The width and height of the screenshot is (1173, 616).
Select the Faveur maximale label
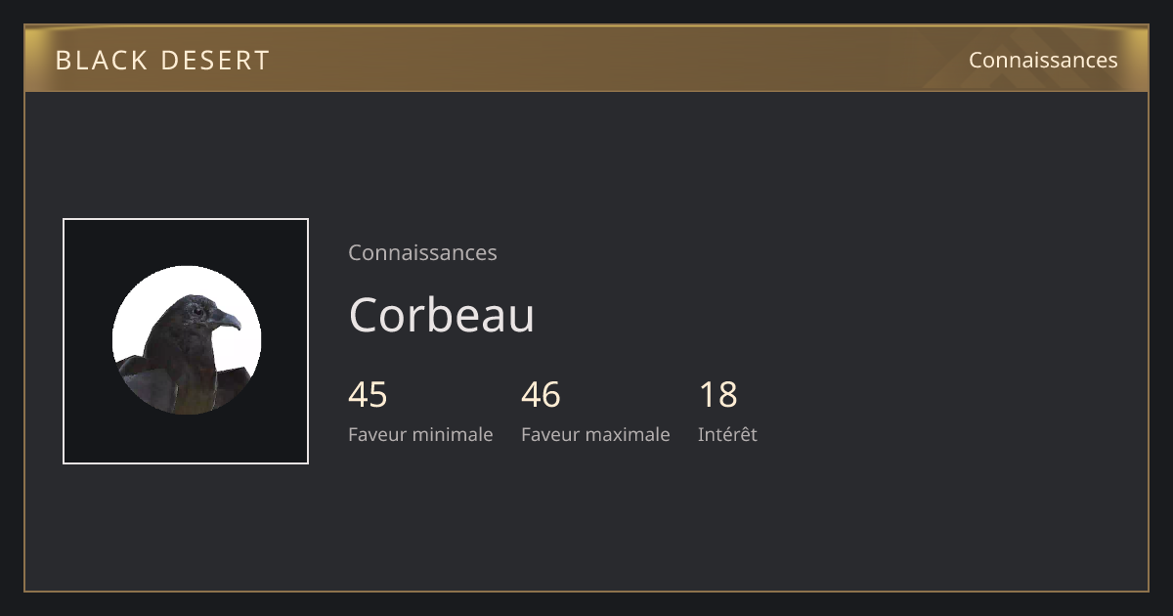point(595,434)
